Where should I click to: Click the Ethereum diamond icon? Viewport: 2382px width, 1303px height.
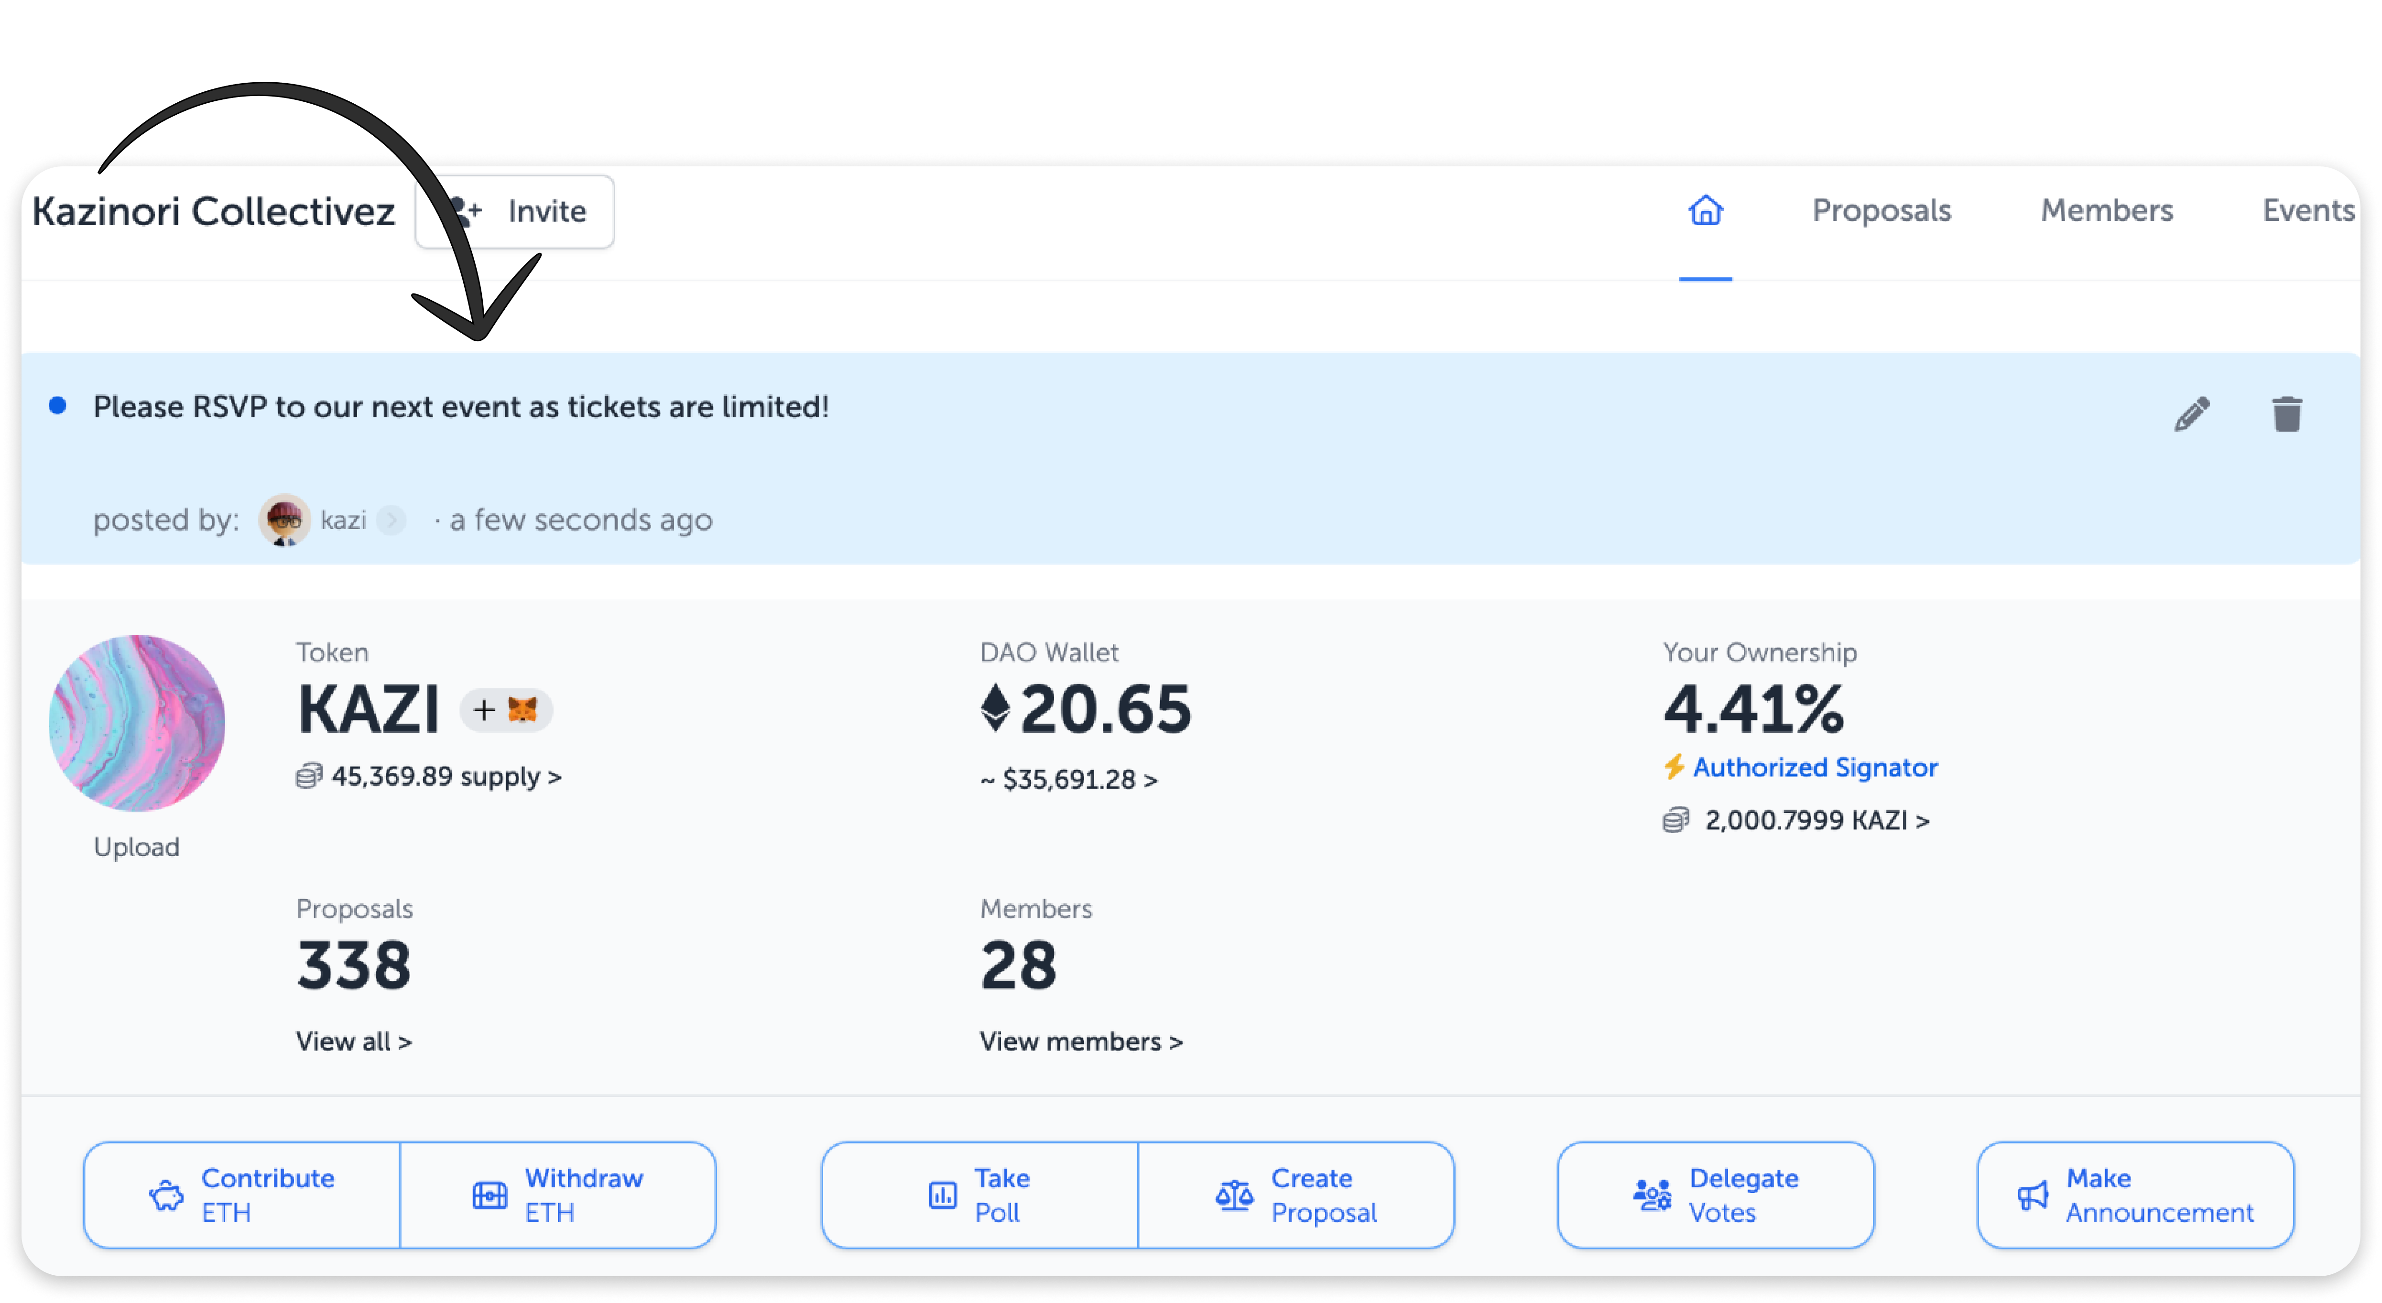[x=995, y=707]
